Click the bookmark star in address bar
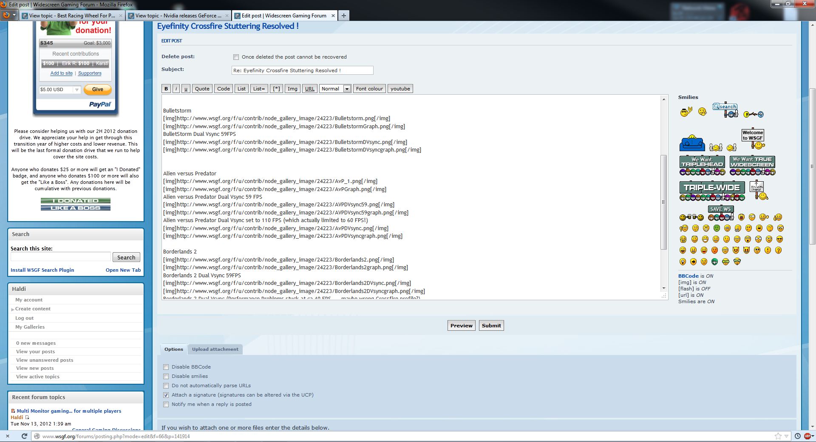This screenshot has width=816, height=442. 778,436
